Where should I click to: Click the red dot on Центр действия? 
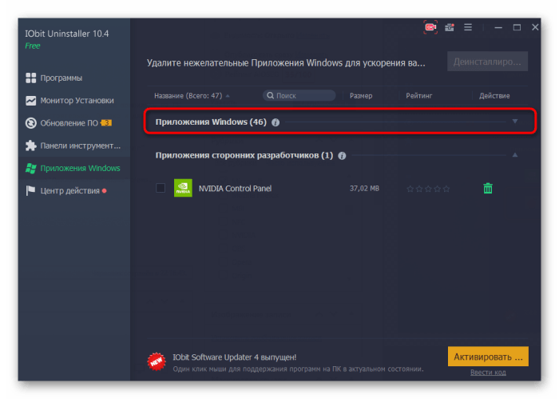pos(105,191)
